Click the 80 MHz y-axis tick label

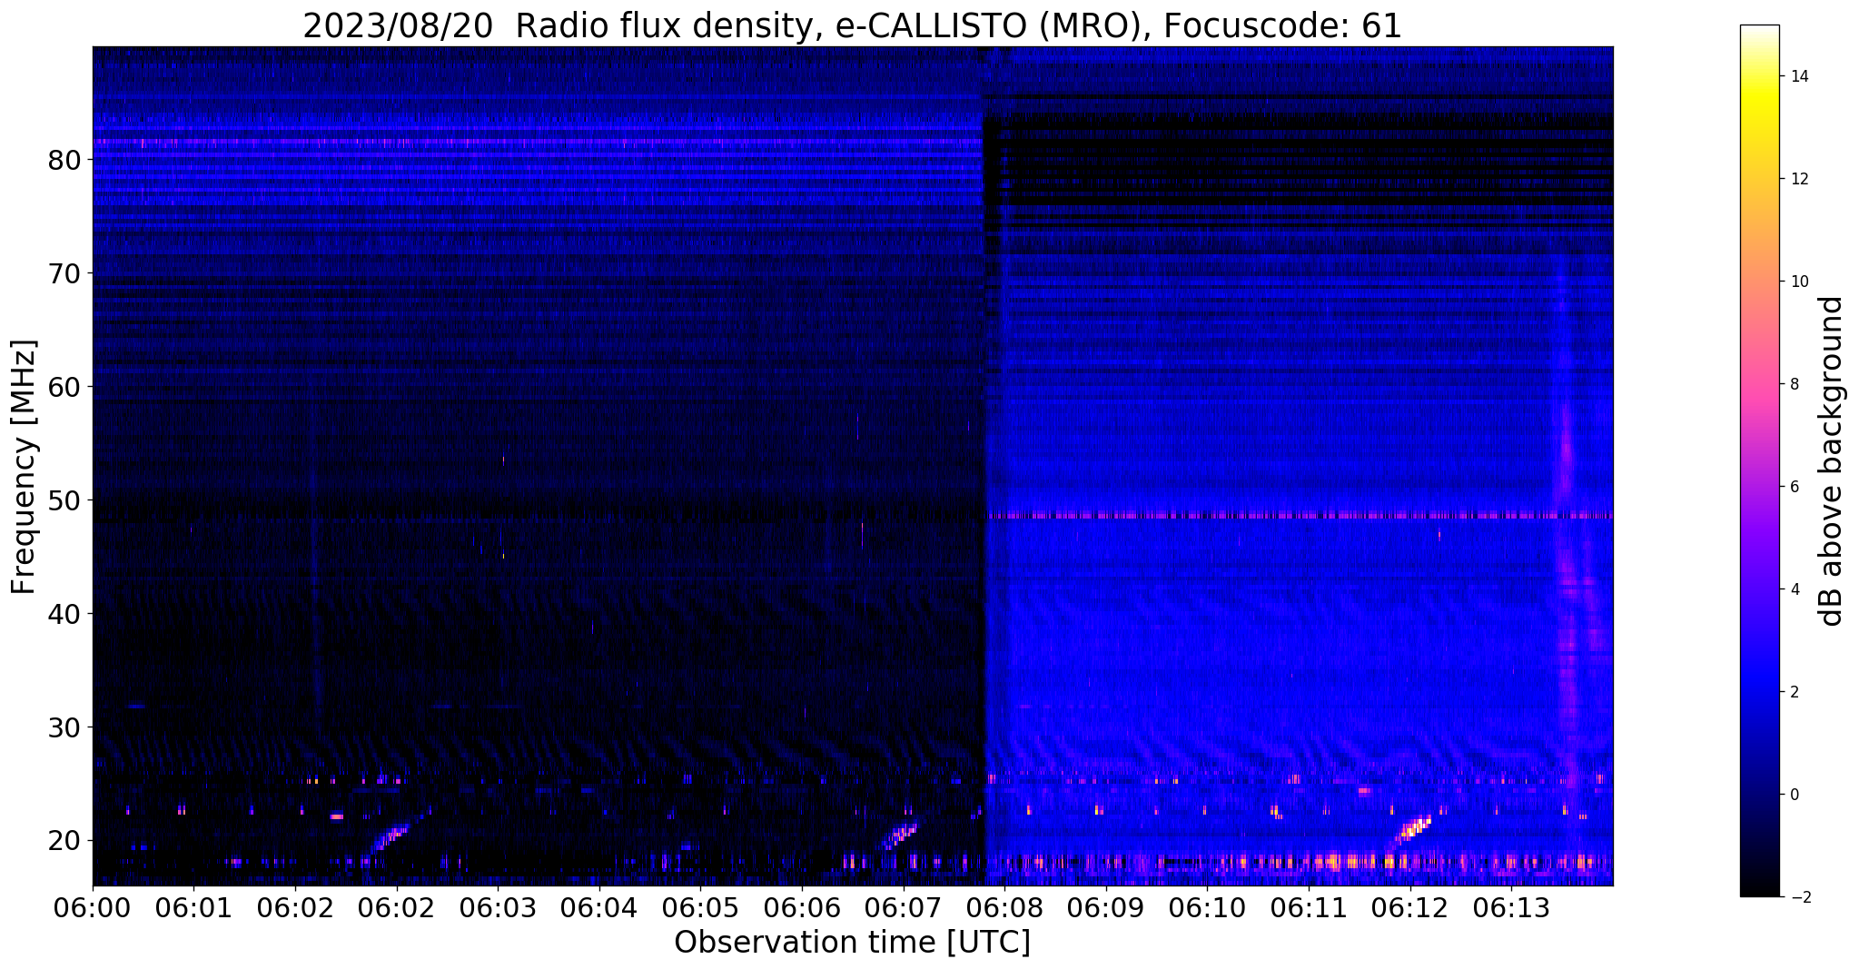[64, 161]
